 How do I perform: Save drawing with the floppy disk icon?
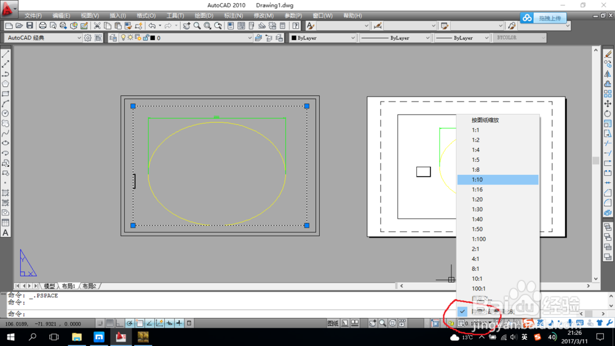pos(30,26)
